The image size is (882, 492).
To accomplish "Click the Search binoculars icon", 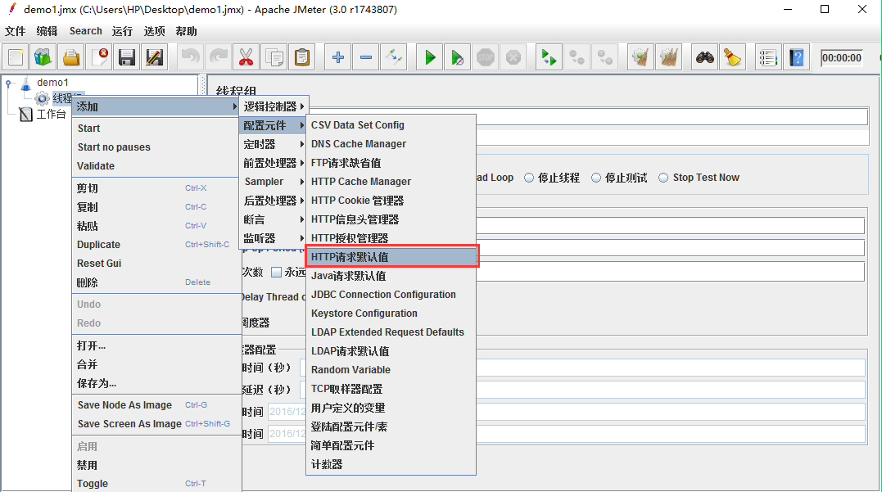I will coord(704,57).
